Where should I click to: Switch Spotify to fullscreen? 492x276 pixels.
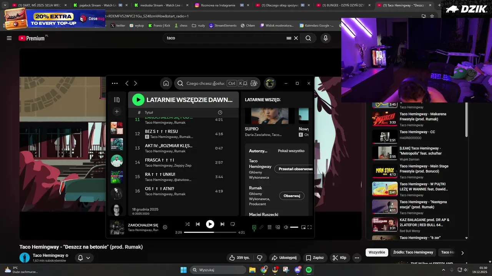pyautogui.click(x=310, y=227)
